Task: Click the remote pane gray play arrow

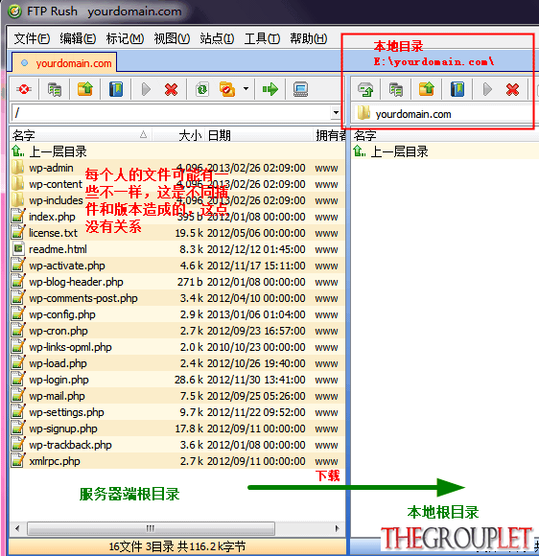Action: click(146, 89)
